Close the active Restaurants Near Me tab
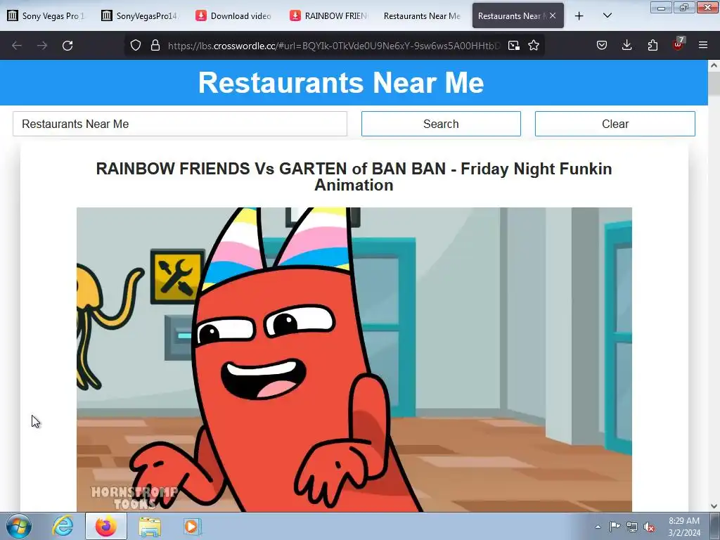720x540 pixels. 553,15
